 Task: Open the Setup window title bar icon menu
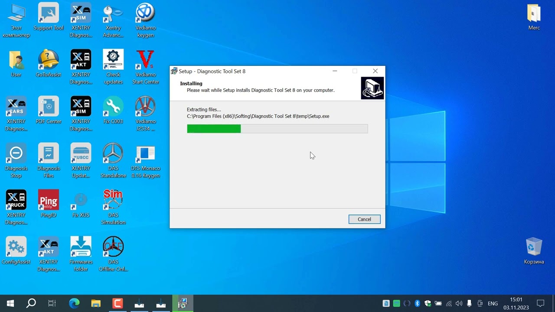pyautogui.click(x=174, y=71)
